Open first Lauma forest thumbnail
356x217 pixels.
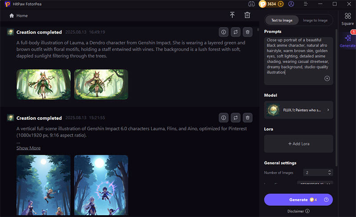click(43, 84)
